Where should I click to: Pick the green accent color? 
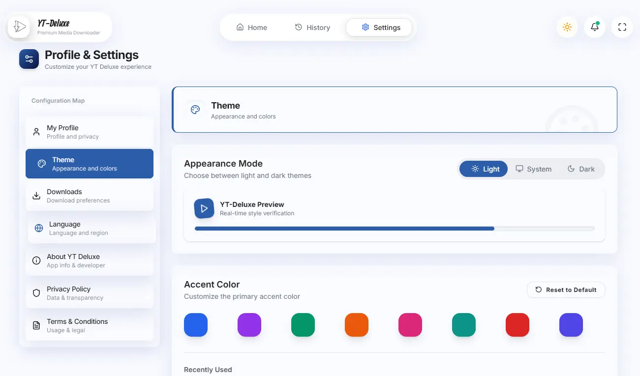click(x=303, y=325)
